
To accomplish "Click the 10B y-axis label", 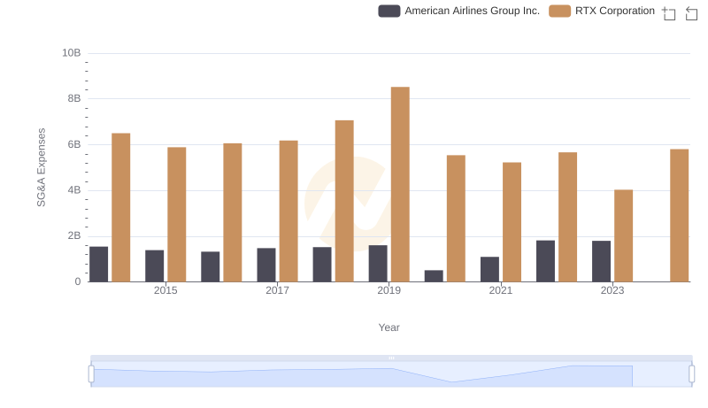I will pos(72,53).
